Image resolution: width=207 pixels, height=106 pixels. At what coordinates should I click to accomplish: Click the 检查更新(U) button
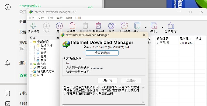coord(102,53)
